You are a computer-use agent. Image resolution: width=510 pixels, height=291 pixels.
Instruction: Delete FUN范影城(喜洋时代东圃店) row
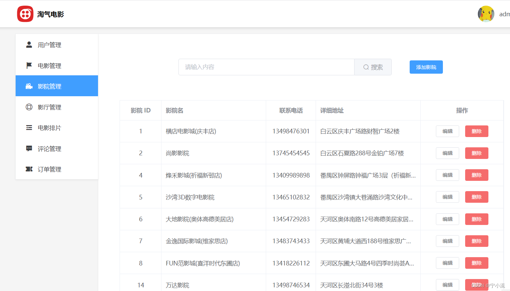(x=476, y=263)
